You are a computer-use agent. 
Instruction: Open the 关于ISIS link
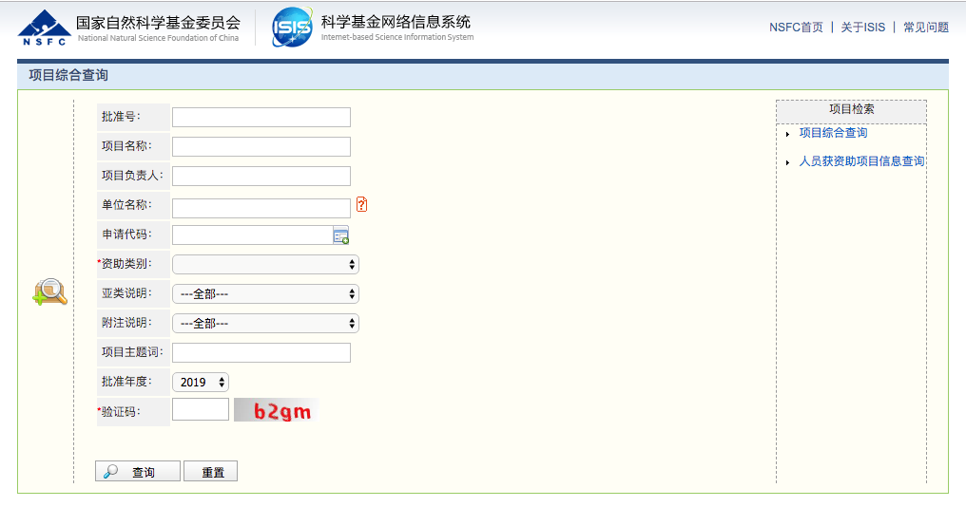click(x=862, y=28)
